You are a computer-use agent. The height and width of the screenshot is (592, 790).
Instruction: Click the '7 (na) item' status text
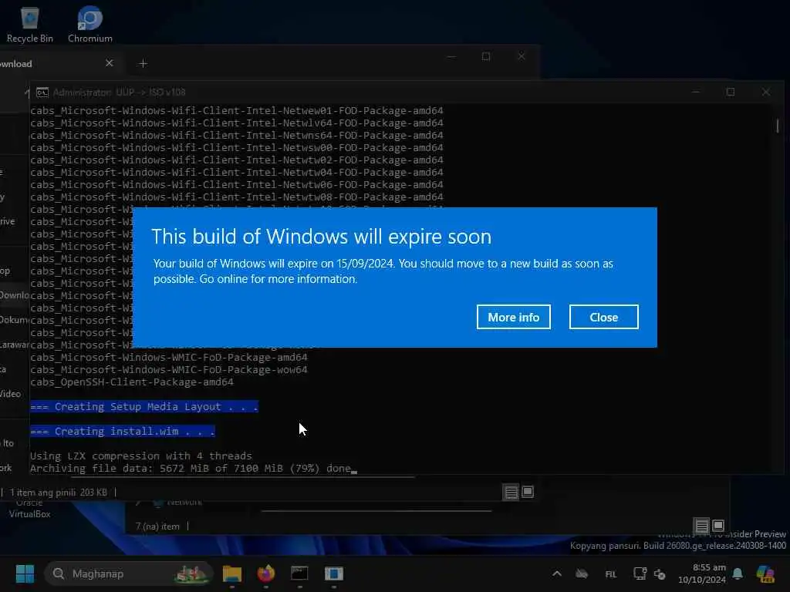tap(157, 526)
